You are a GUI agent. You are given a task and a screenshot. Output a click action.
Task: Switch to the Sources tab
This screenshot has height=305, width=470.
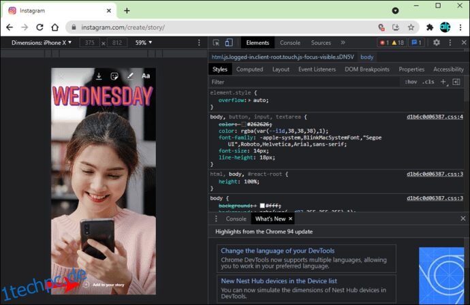[x=321, y=43]
